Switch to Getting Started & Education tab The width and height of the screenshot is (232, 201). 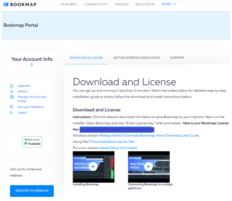pos(137,58)
